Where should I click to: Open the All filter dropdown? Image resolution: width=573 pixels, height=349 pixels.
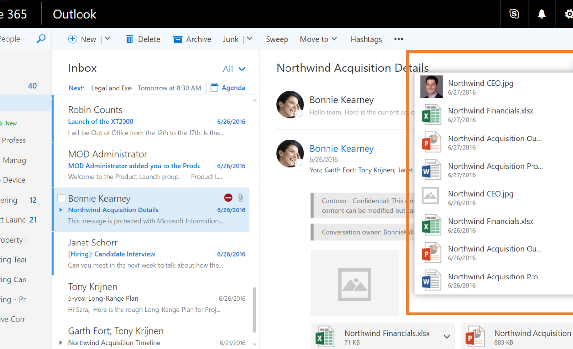(x=234, y=69)
